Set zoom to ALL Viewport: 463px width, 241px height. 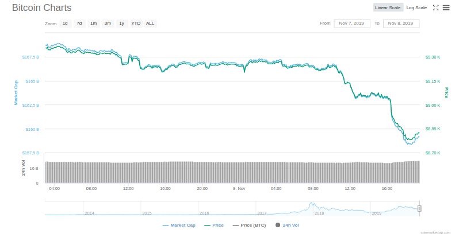pyautogui.click(x=150, y=24)
